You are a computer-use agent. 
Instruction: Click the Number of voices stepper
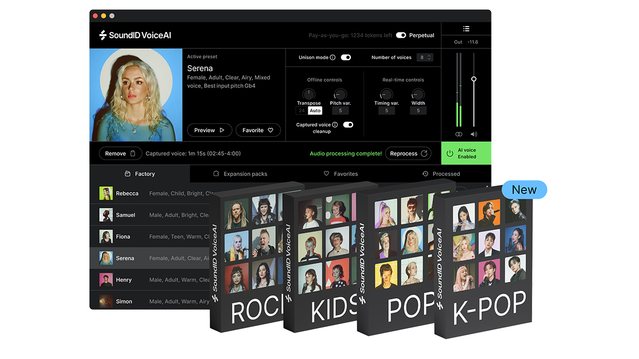pos(425,57)
